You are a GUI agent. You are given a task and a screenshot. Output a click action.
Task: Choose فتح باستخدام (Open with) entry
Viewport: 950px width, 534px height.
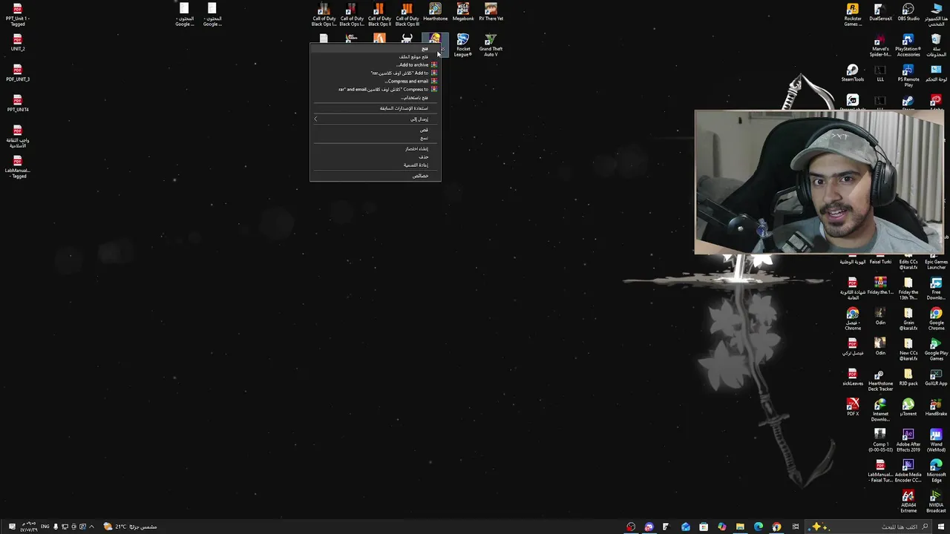point(375,97)
